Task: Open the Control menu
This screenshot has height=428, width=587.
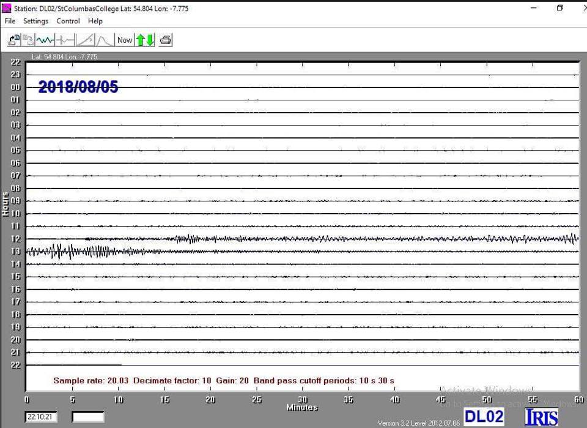Action: click(68, 21)
